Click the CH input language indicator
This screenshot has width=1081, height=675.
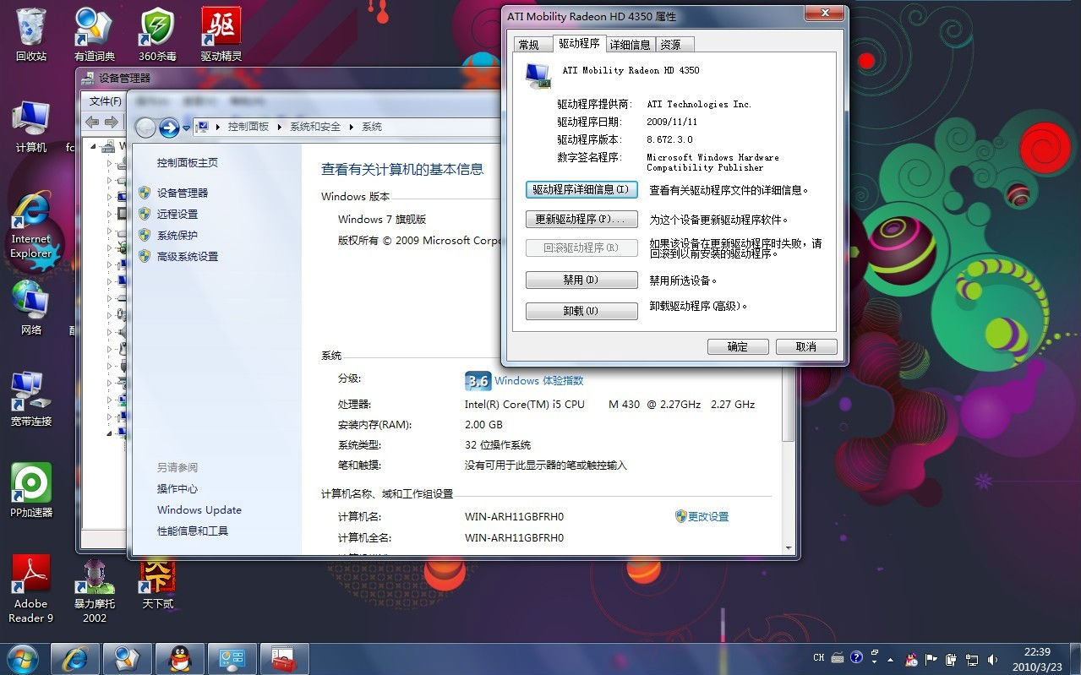click(x=818, y=657)
